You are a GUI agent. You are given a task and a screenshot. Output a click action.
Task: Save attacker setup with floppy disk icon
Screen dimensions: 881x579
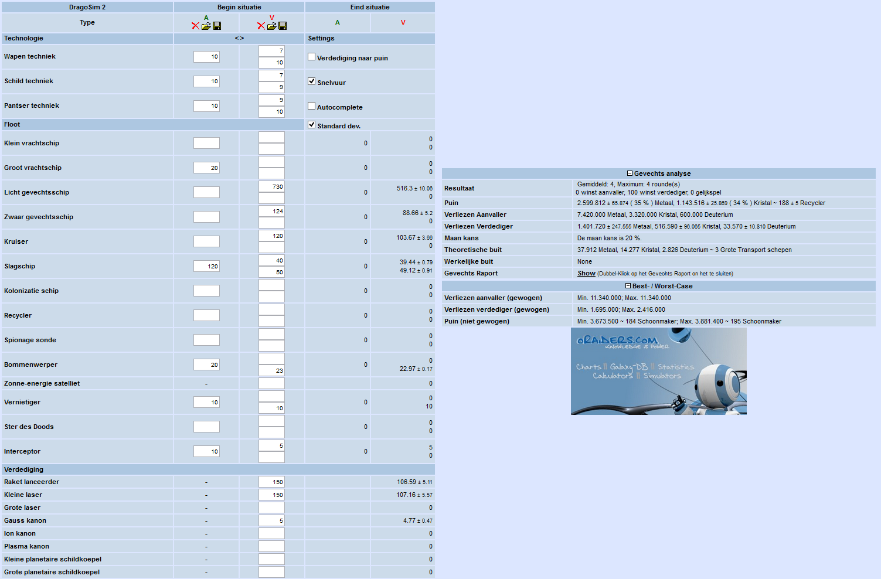pos(217,26)
